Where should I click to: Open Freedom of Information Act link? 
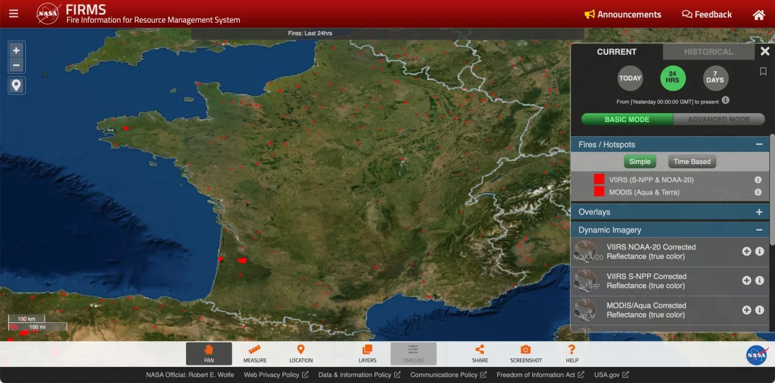(540, 375)
